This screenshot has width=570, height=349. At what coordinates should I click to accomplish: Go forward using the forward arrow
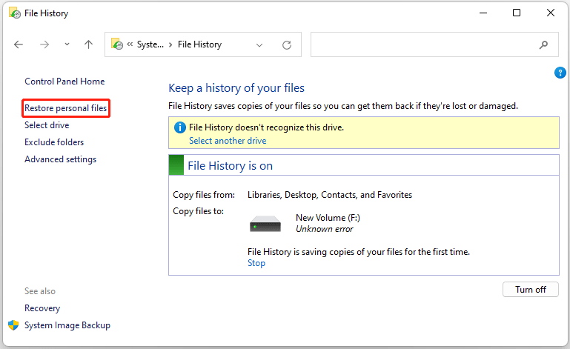coord(44,44)
